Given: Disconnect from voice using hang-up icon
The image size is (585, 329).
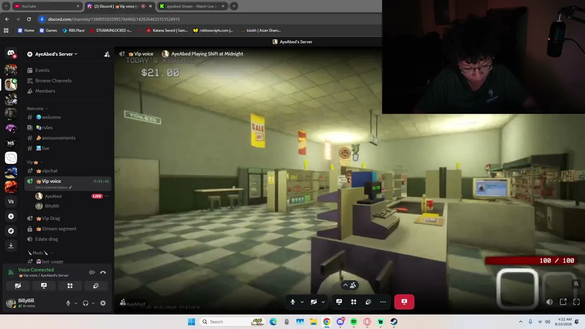Looking at the screenshot, I should (103, 272).
